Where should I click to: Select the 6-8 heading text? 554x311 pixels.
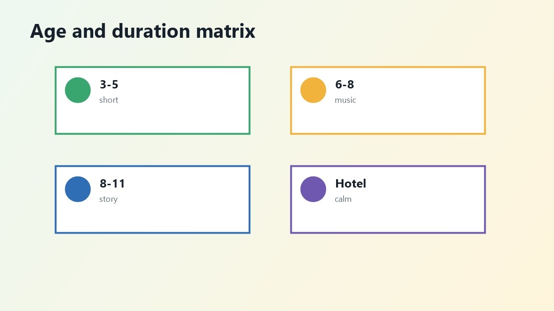pyautogui.click(x=344, y=85)
